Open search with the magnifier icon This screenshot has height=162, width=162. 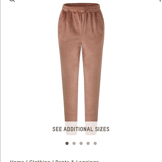tap(12, 1)
